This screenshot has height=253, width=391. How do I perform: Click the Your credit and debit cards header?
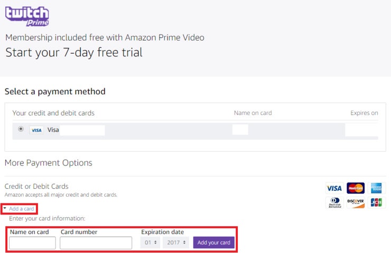pyautogui.click(x=53, y=113)
